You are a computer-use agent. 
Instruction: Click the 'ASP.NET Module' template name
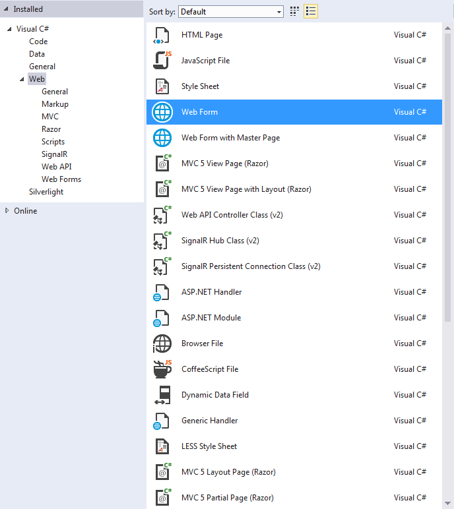pyautogui.click(x=211, y=318)
